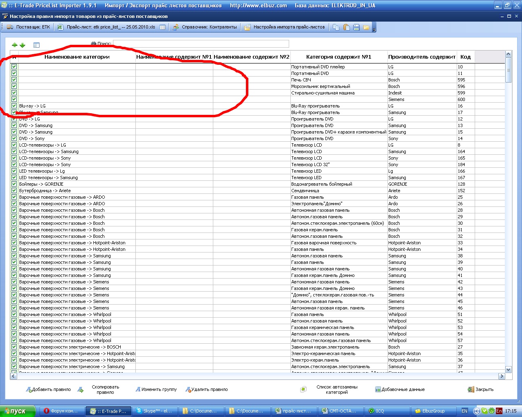This screenshot has height=417, width=522.
Task: Click Производитель содержит column header
Action: coord(422,57)
